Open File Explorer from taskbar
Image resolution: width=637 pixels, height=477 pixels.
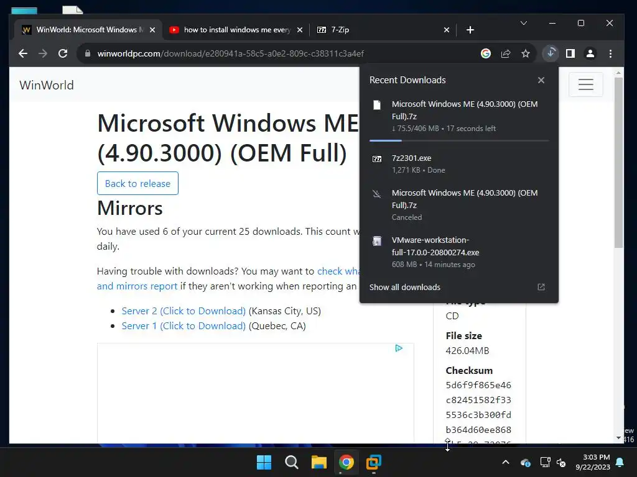pos(319,462)
